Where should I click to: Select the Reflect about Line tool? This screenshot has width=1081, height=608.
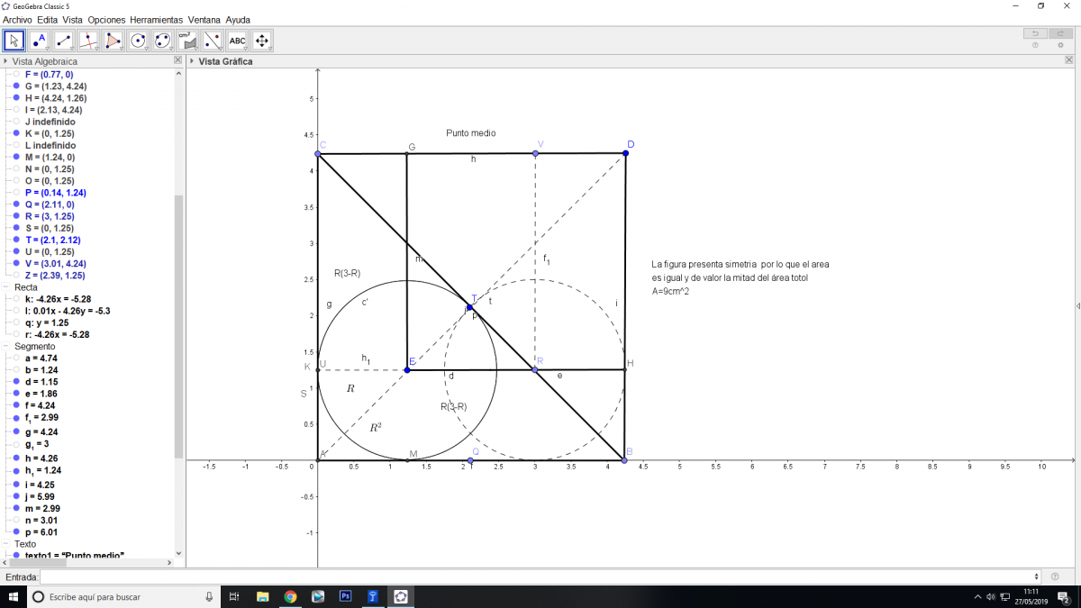point(213,41)
